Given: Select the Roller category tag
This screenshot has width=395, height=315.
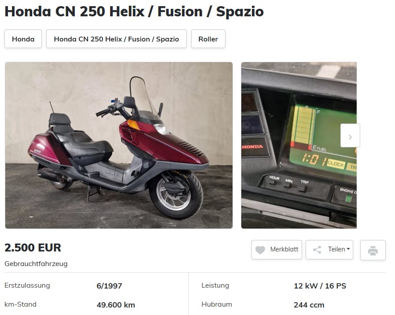Looking at the screenshot, I should tap(208, 39).
